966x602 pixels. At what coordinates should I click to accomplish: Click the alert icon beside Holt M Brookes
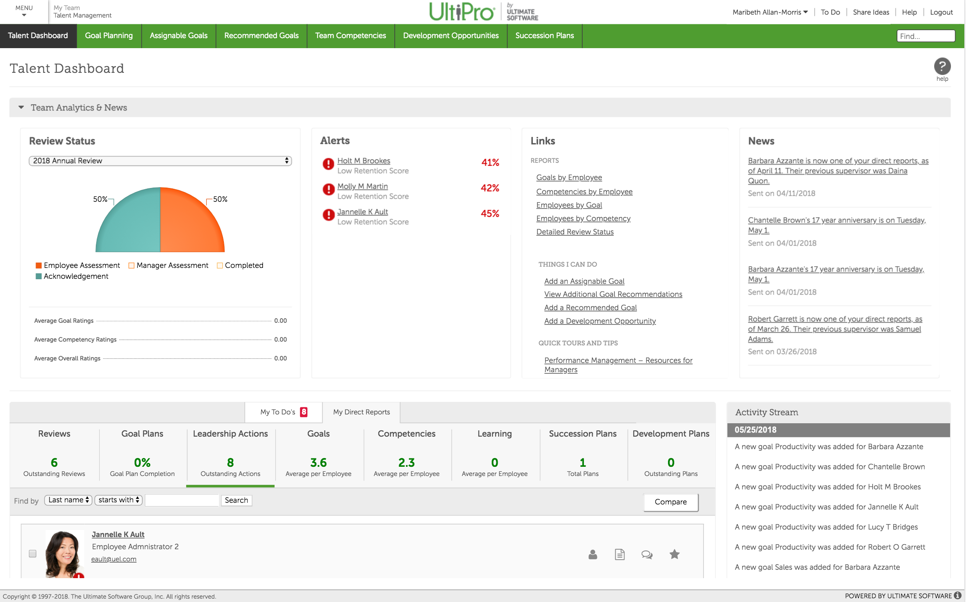click(328, 163)
